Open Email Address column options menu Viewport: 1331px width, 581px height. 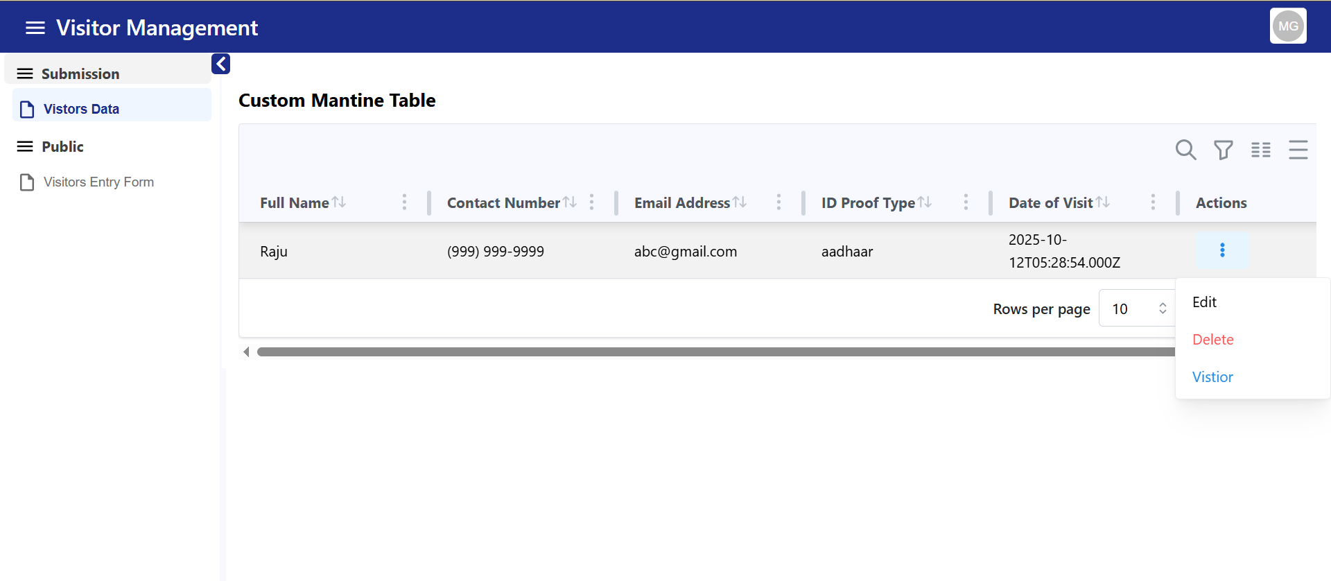tap(778, 202)
